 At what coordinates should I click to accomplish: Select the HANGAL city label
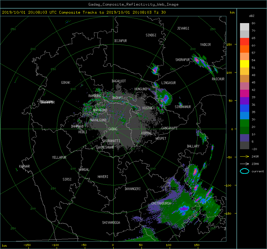pyautogui.click(x=84, y=170)
